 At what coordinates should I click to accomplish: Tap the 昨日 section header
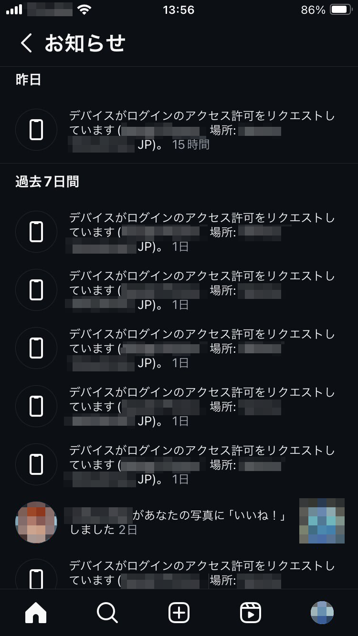(x=28, y=80)
